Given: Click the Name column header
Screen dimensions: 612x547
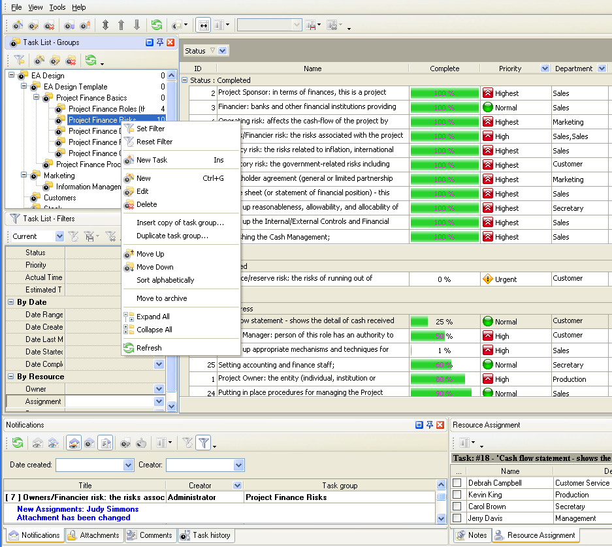Looking at the screenshot, I should [312, 69].
